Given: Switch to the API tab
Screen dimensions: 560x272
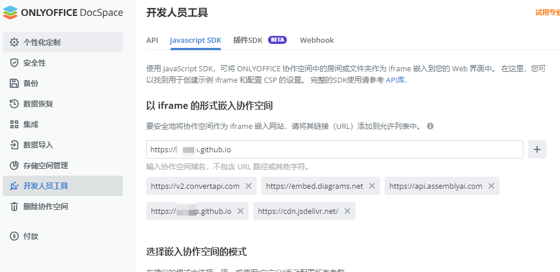Looking at the screenshot, I should (152, 40).
